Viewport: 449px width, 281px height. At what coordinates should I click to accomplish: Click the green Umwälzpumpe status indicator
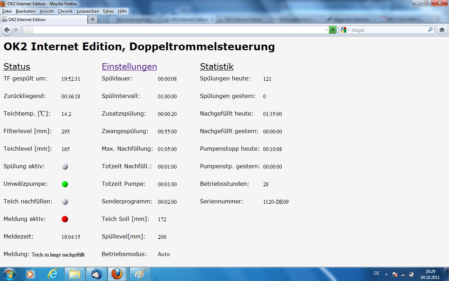pyautogui.click(x=65, y=184)
